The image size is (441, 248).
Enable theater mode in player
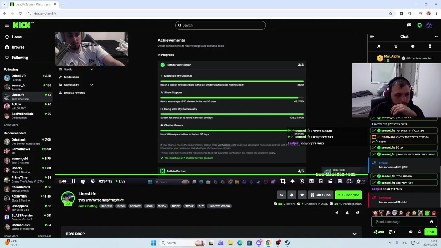point(340,182)
